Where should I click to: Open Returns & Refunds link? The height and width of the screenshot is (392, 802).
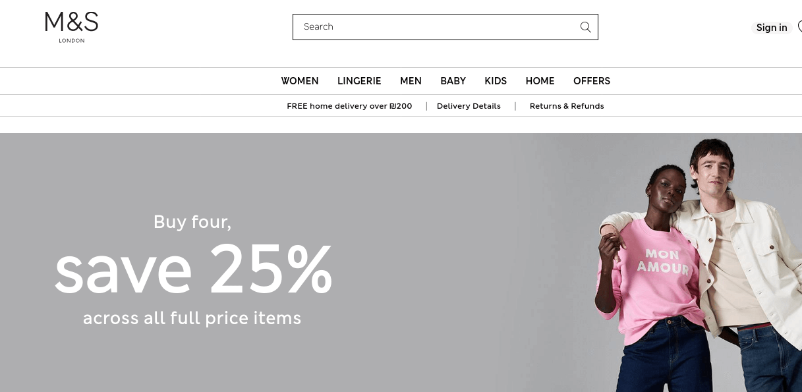(567, 106)
